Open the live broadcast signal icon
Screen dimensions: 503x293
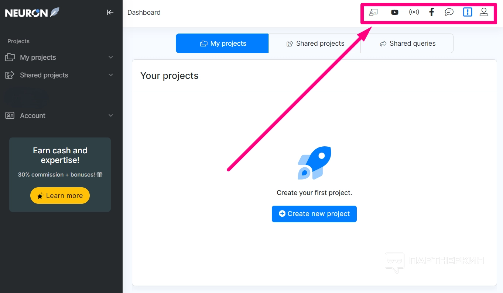414,12
